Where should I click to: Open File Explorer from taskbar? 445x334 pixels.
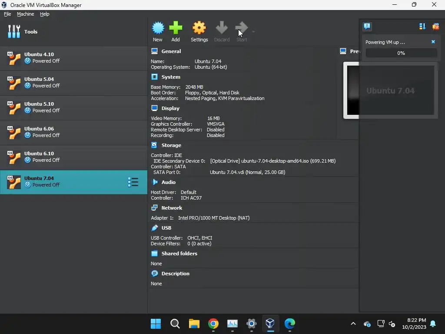pos(194,324)
